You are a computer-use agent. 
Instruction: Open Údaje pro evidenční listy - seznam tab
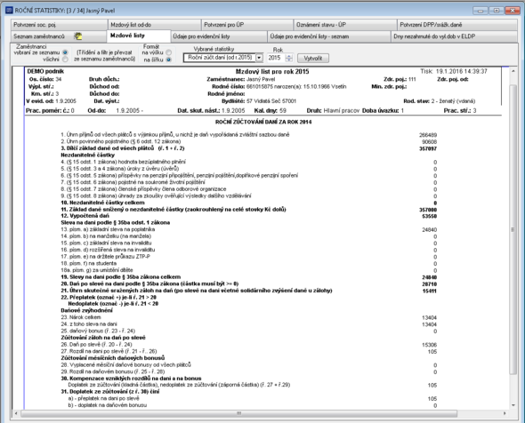point(329,36)
